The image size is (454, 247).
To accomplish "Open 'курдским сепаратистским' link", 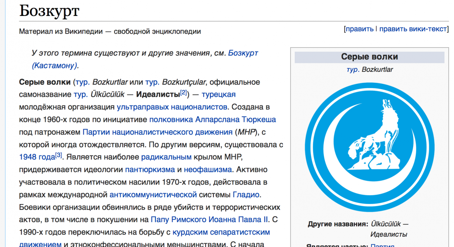I will point(221,232).
